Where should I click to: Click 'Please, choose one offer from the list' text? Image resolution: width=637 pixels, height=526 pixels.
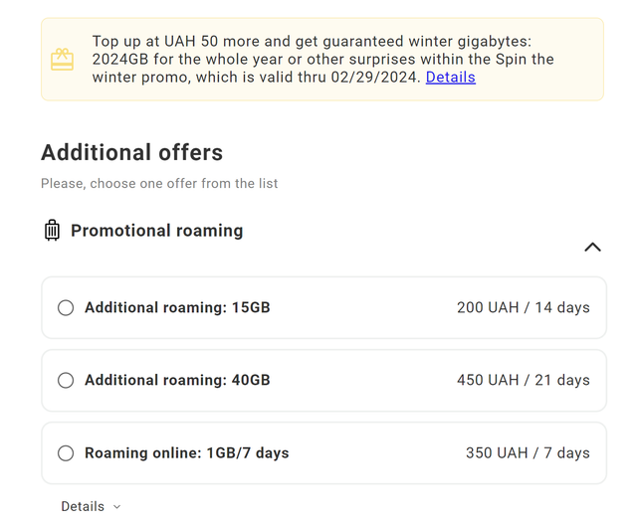(159, 183)
